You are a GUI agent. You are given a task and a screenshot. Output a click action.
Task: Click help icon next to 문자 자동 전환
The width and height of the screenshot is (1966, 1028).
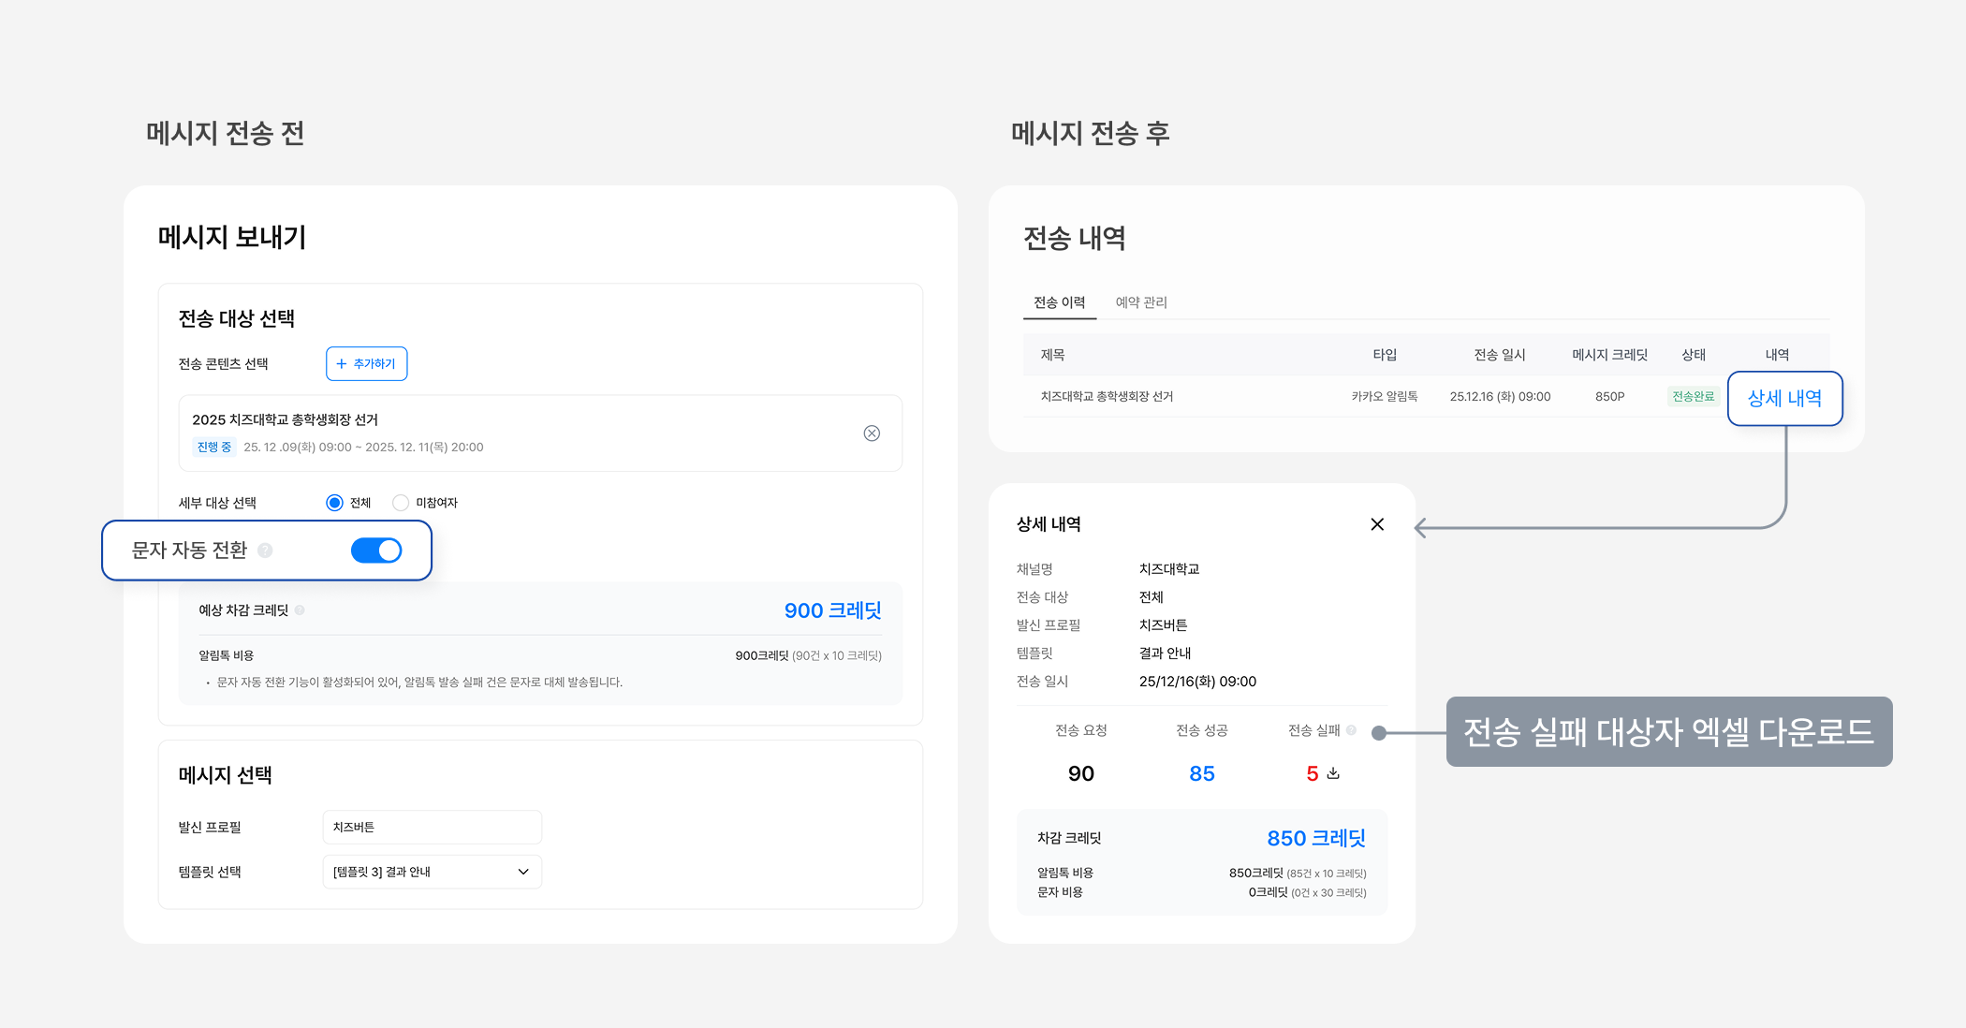265,551
